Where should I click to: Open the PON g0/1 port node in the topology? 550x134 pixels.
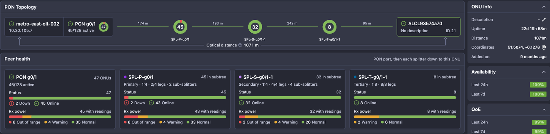[x=88, y=27]
